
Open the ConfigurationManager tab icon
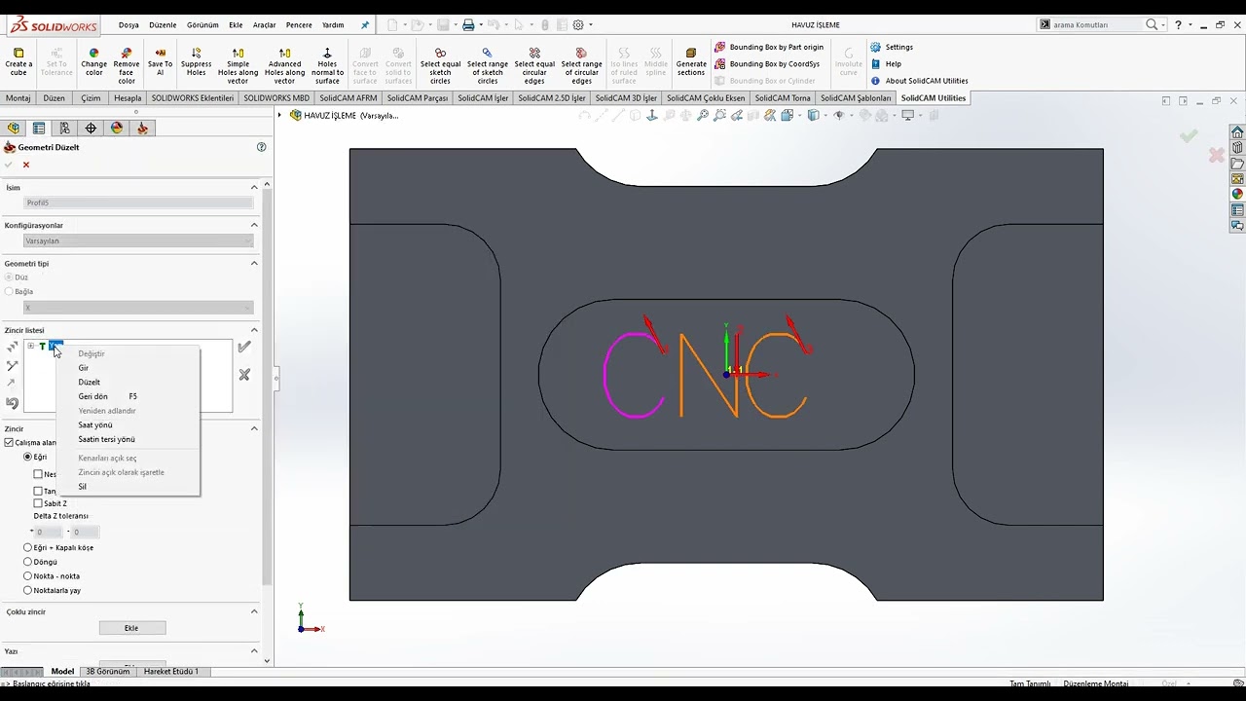pyautogui.click(x=64, y=129)
